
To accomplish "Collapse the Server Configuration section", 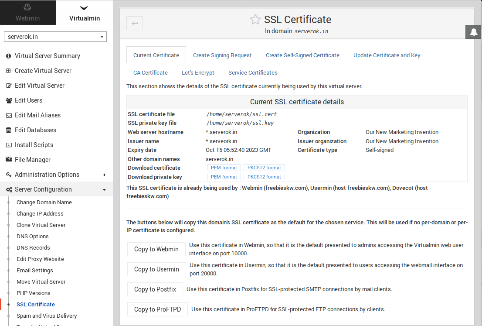I will tap(104, 189).
